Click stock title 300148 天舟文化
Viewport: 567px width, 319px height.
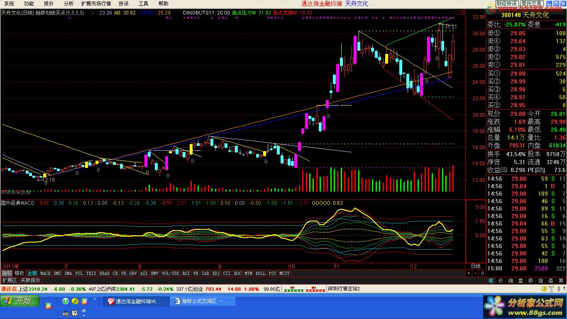click(x=525, y=15)
